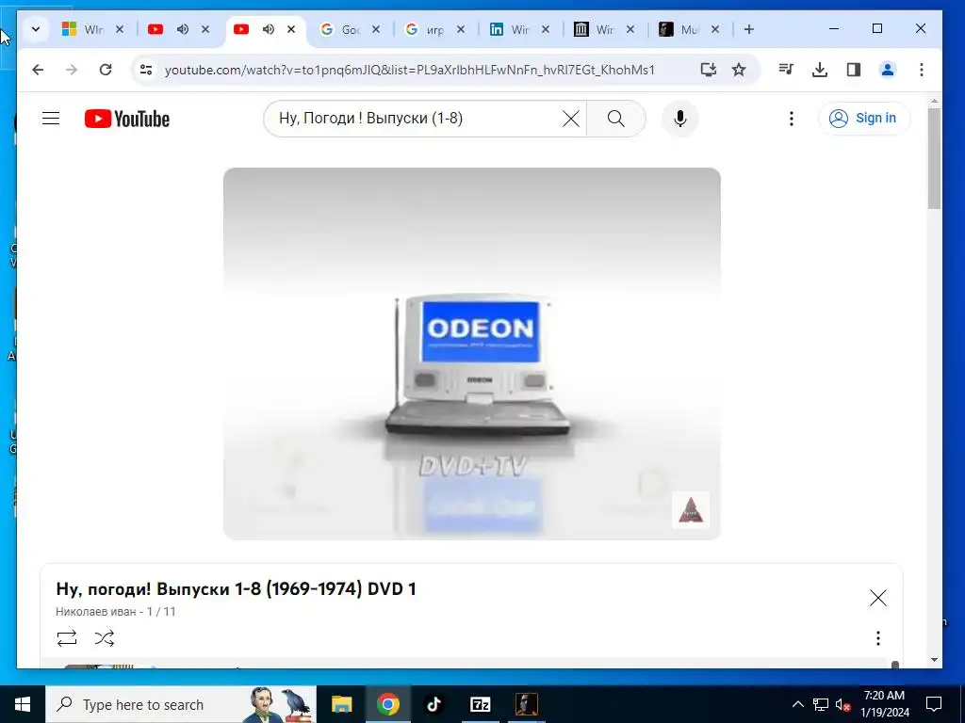Install app icon in address bar
The height and width of the screenshot is (723, 965).
[x=709, y=70]
